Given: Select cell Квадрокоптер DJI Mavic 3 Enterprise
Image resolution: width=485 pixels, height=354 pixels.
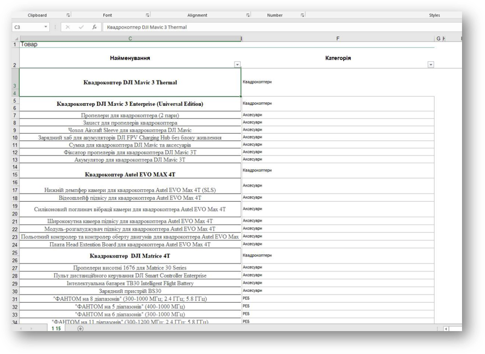Looking at the screenshot, I should tap(130, 104).
